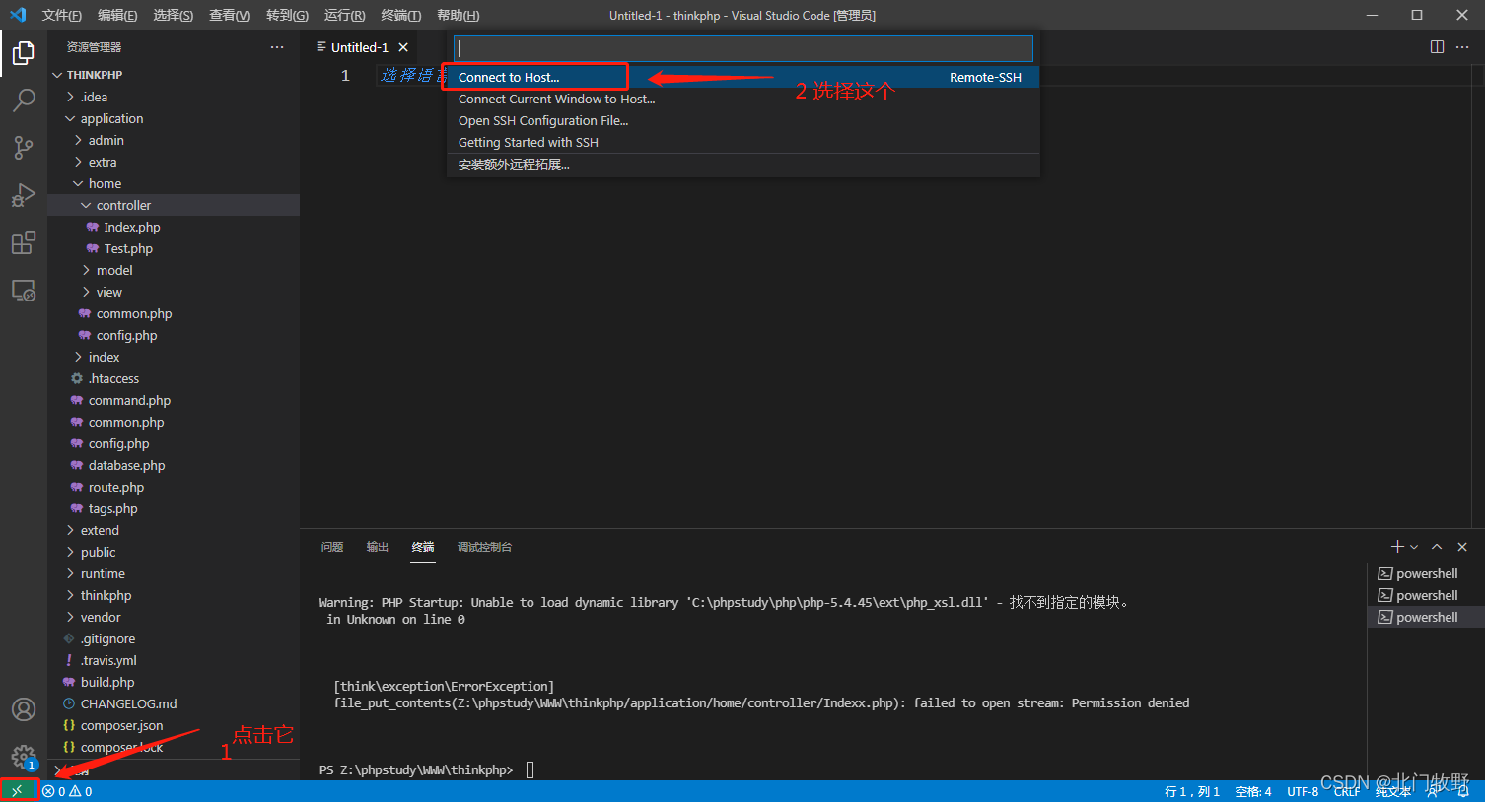Open Source Control view

[x=24, y=147]
